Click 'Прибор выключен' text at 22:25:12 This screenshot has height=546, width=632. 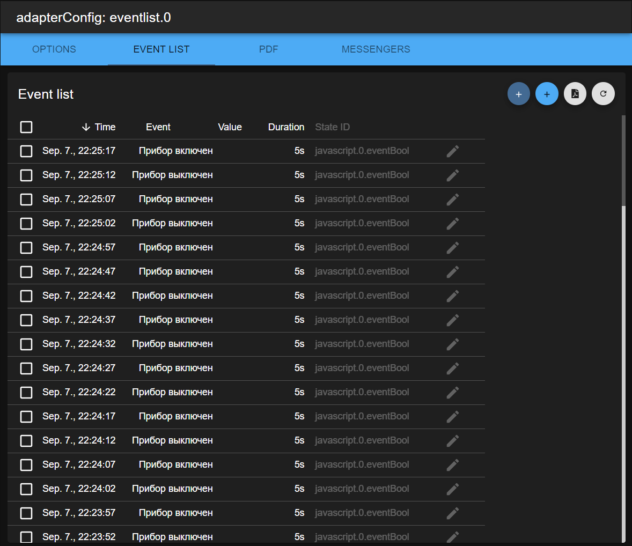[172, 175]
